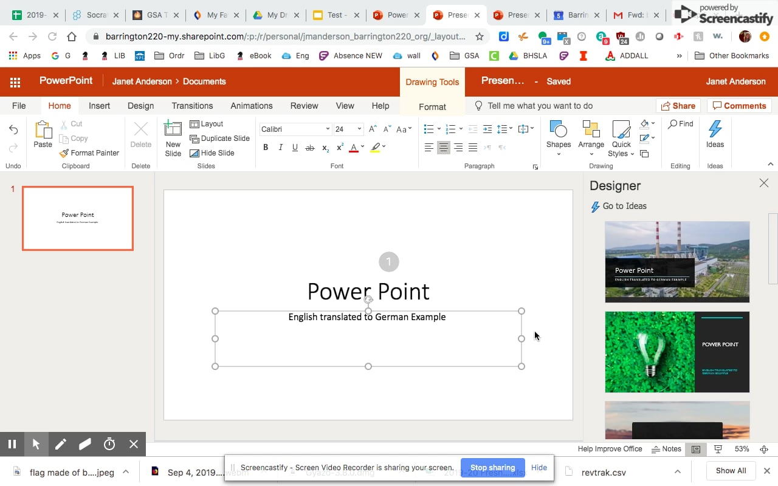This screenshot has height=486, width=778.
Task: Click Hide Slide
Action: click(x=212, y=153)
